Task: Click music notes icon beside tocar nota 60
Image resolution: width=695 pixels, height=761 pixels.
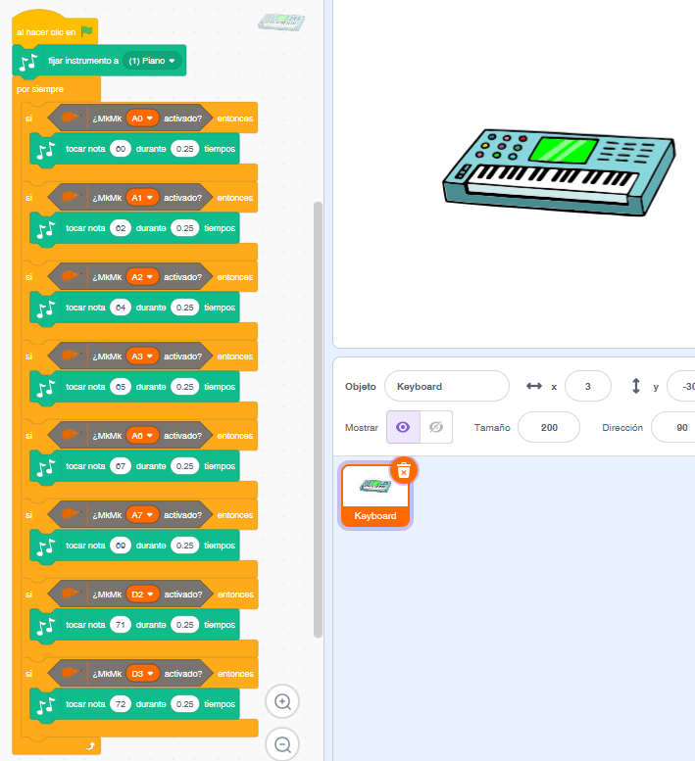Action: pos(46,150)
